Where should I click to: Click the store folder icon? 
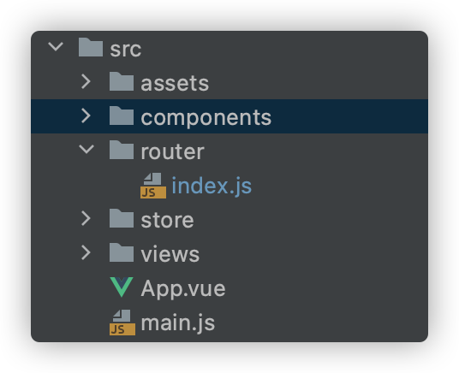122,218
